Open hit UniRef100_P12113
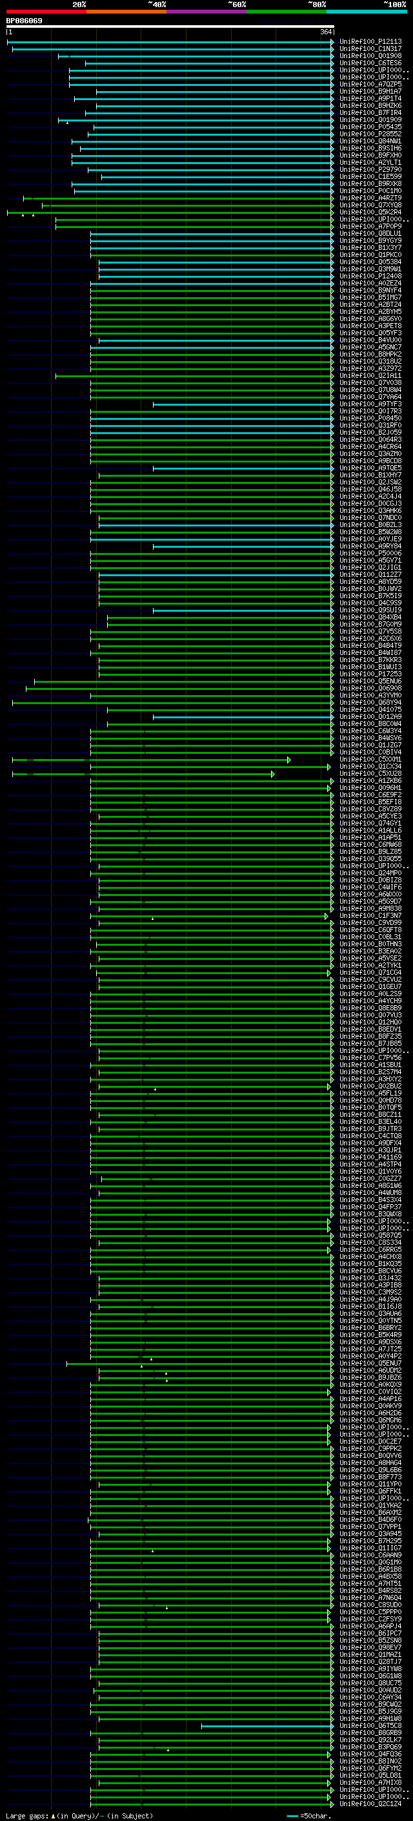This screenshot has width=413, height=1821. click(370, 42)
